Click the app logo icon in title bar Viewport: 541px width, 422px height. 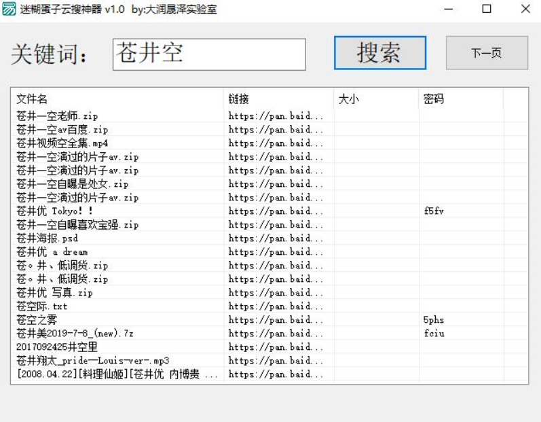pos(9,9)
